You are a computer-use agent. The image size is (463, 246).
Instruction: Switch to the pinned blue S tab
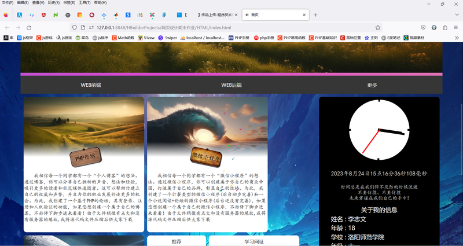[x=128, y=15]
